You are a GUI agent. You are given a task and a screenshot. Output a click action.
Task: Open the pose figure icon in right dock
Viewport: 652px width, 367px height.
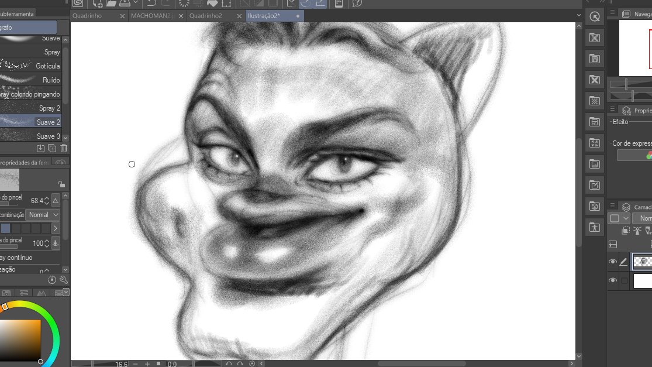[595, 227]
